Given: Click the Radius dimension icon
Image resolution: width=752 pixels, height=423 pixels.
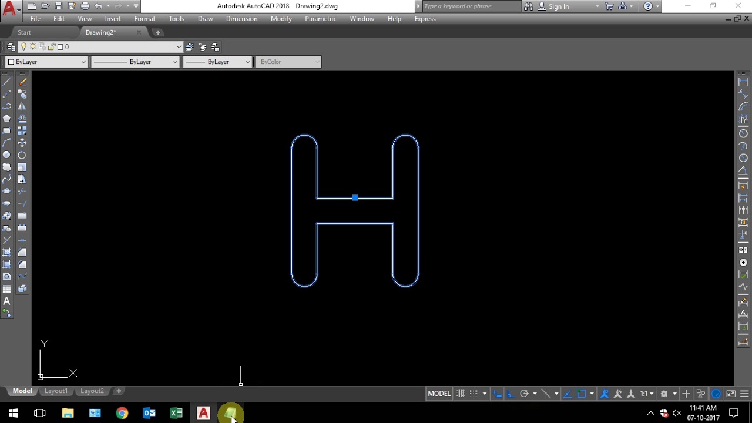Looking at the screenshot, I should 743,134.
